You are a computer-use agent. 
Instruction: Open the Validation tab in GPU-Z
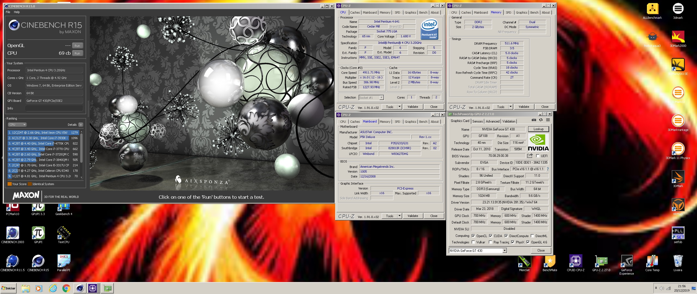(x=509, y=121)
